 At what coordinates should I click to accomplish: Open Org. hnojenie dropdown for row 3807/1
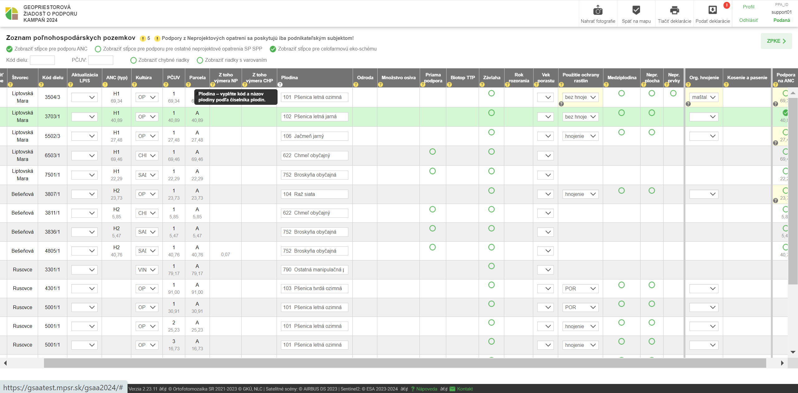pyautogui.click(x=704, y=194)
